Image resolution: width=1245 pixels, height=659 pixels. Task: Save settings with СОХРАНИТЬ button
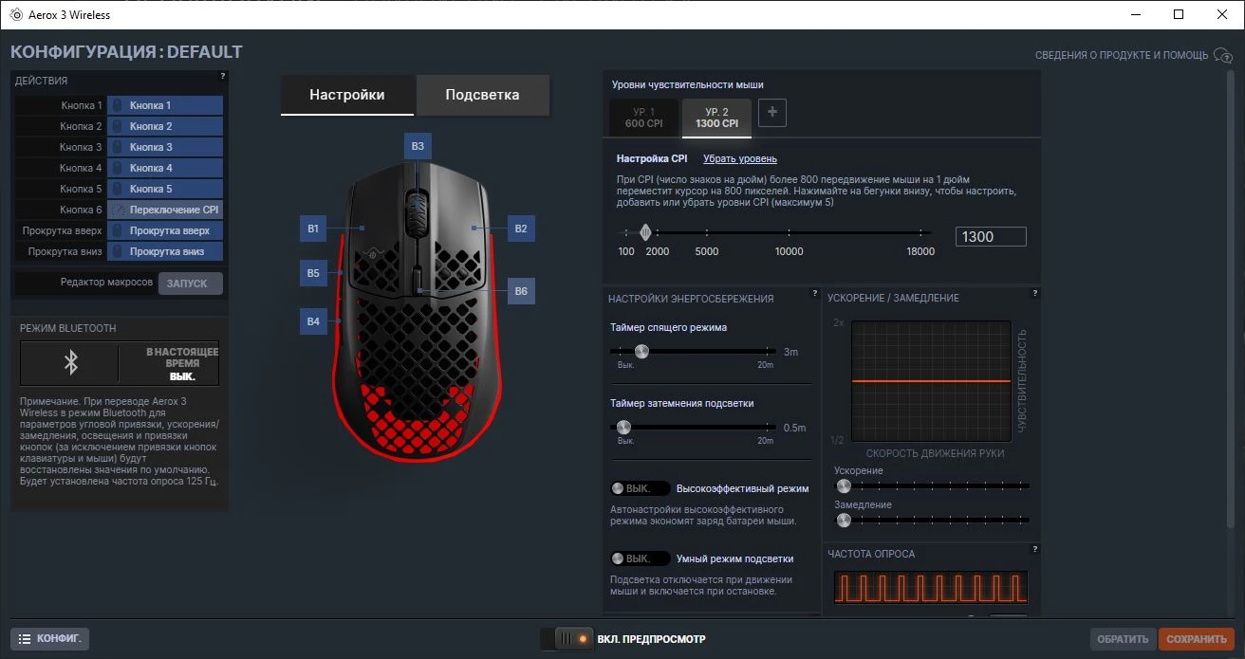point(1197,639)
